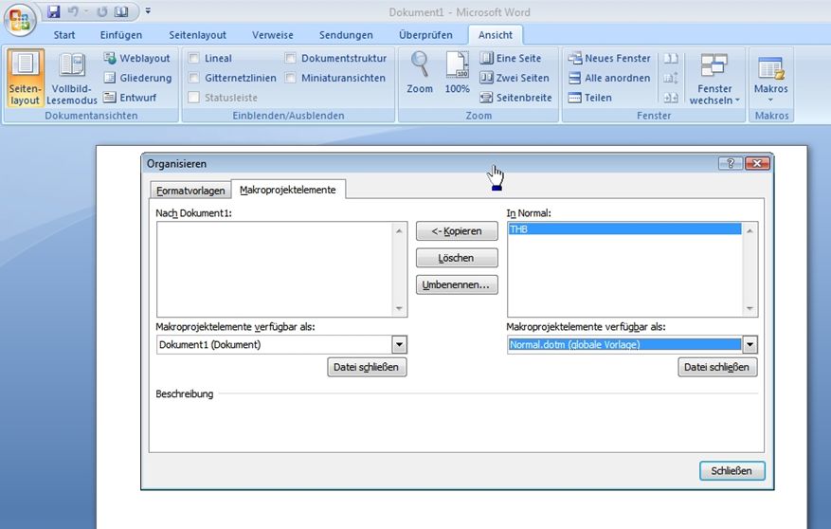Image resolution: width=831 pixels, height=529 pixels.
Task: Click the Löschen button
Action: click(457, 258)
